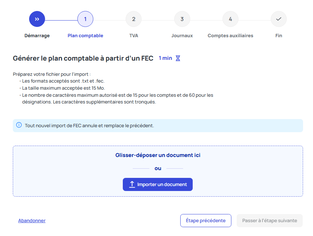Viewport: 313px width, 236px height.
Task: Click the upload arrow icon
Action: point(132,184)
